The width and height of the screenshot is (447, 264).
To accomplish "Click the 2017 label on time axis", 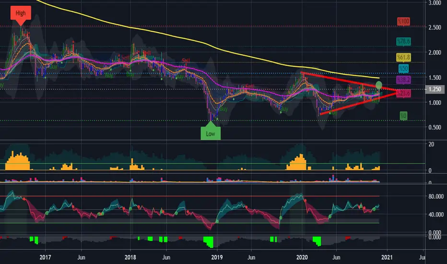I will pyautogui.click(x=45, y=257).
